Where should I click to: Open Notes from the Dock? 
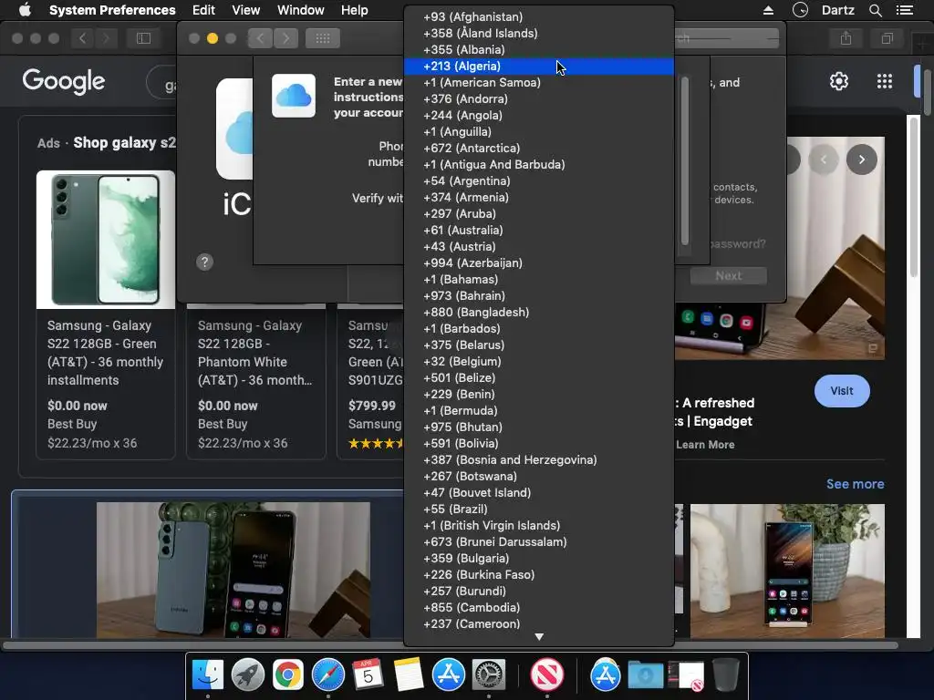[x=409, y=675]
